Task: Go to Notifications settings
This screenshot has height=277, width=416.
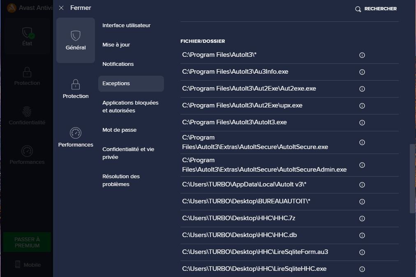Action: point(118,64)
